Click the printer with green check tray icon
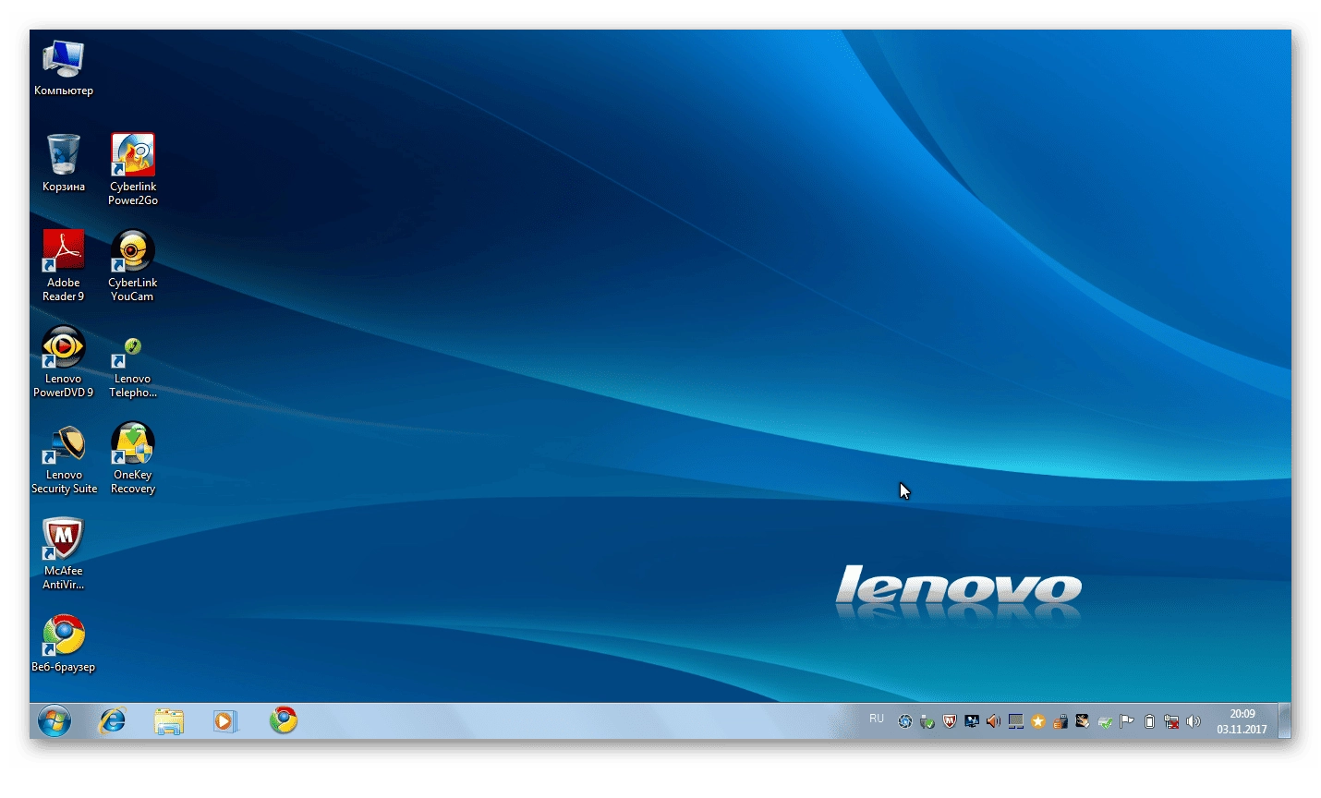The image size is (1321, 798). pos(1105,721)
